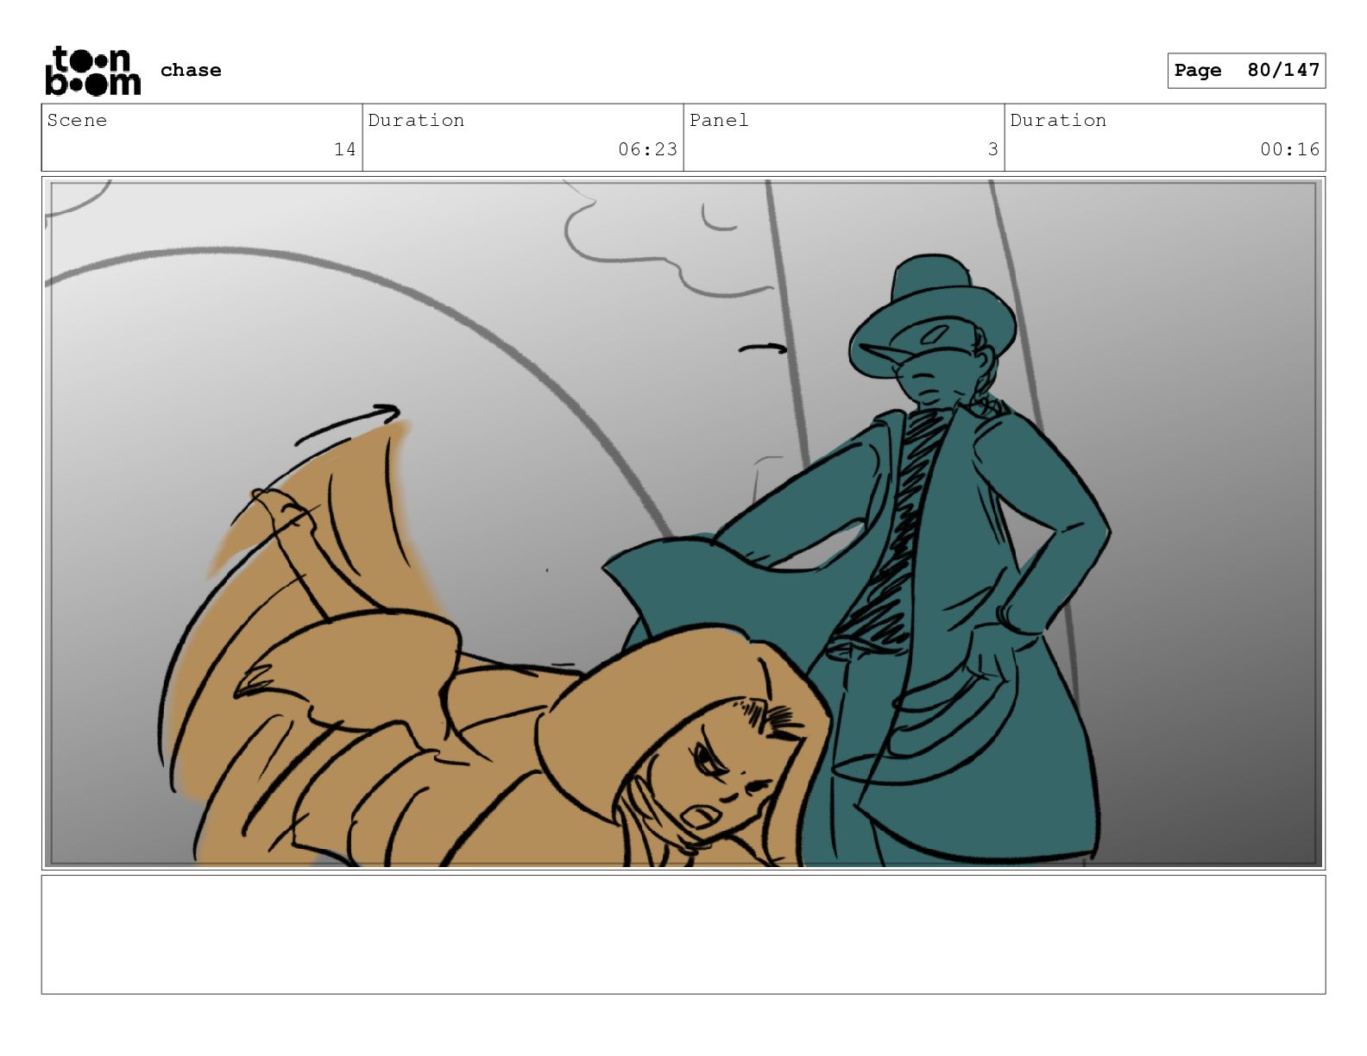Viewport: 1367px width, 1056px height.
Task: Select the scene duration value 06:23
Action: pyautogui.click(x=647, y=149)
